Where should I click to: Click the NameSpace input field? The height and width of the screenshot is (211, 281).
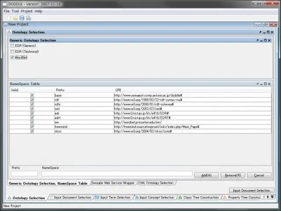tap(117, 173)
